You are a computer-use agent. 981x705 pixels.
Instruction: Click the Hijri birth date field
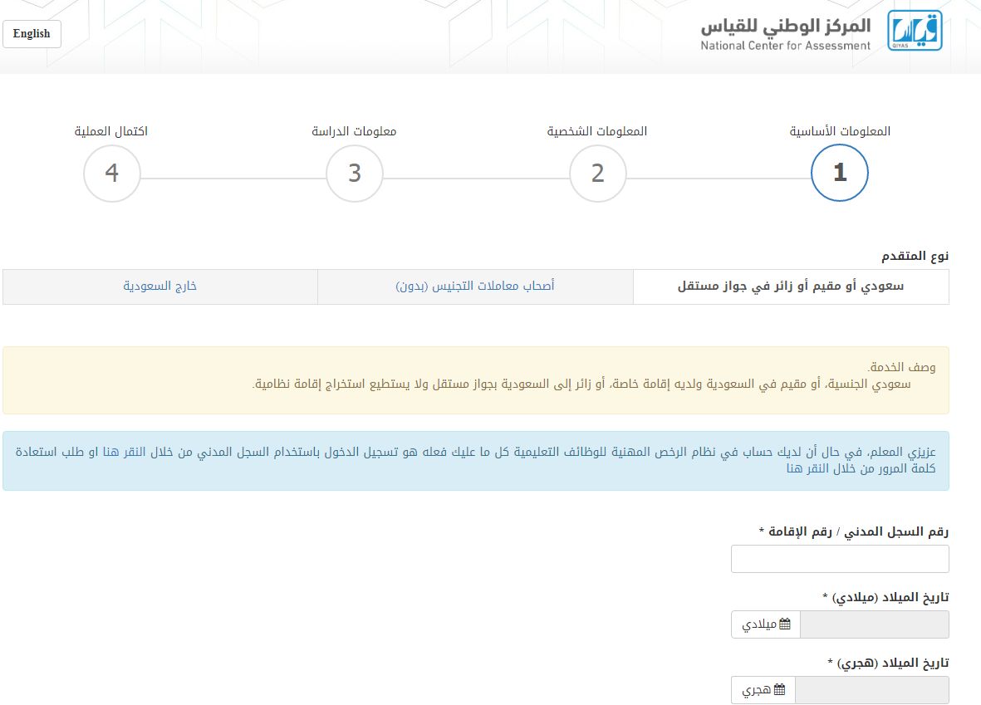click(872, 690)
